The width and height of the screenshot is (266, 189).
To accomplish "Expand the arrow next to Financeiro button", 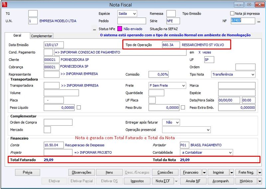I will 204,173.
